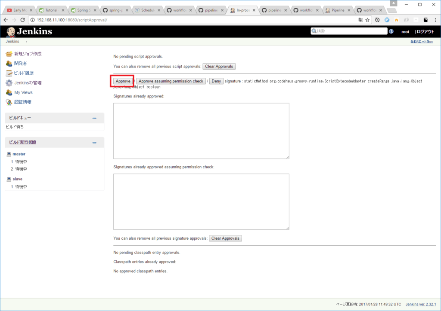Collapse the ビルドキュー panel

click(94, 118)
